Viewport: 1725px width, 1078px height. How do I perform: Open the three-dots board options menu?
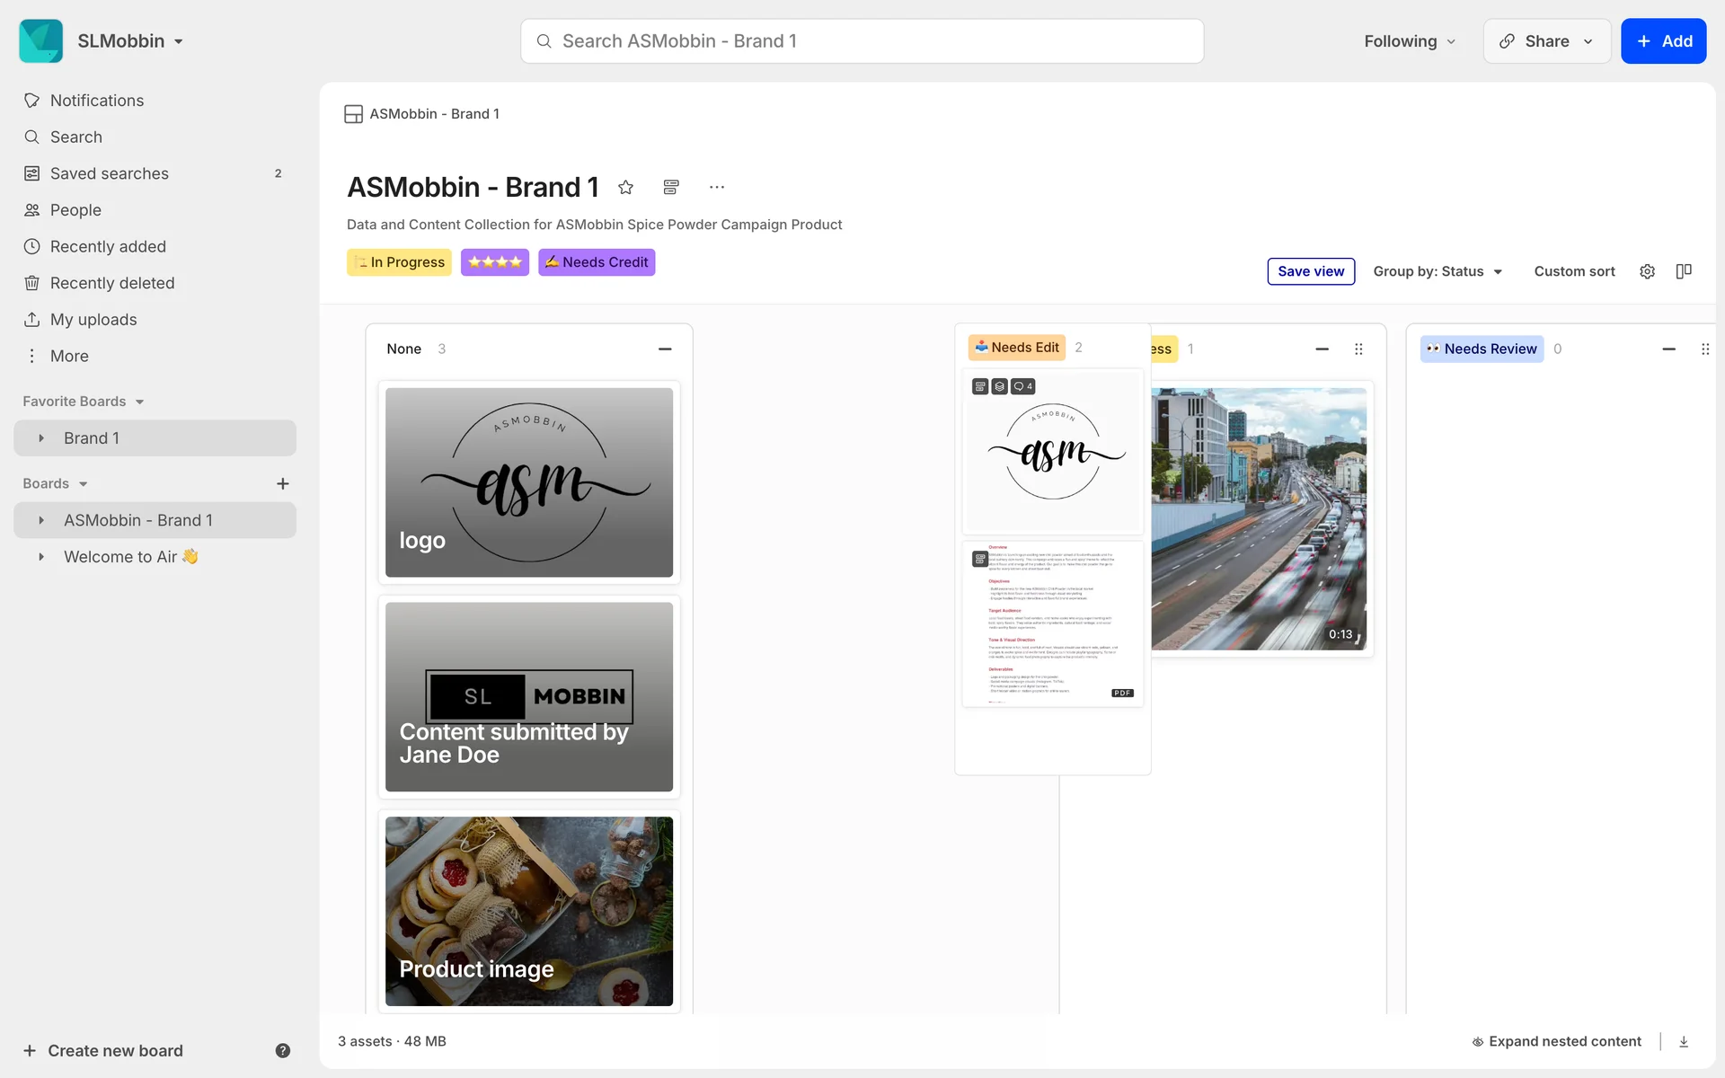point(716,187)
